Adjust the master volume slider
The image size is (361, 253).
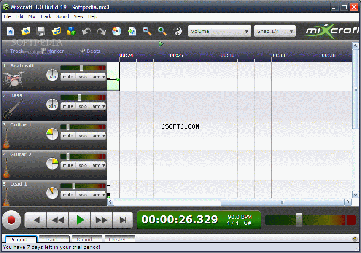[x=299, y=220]
